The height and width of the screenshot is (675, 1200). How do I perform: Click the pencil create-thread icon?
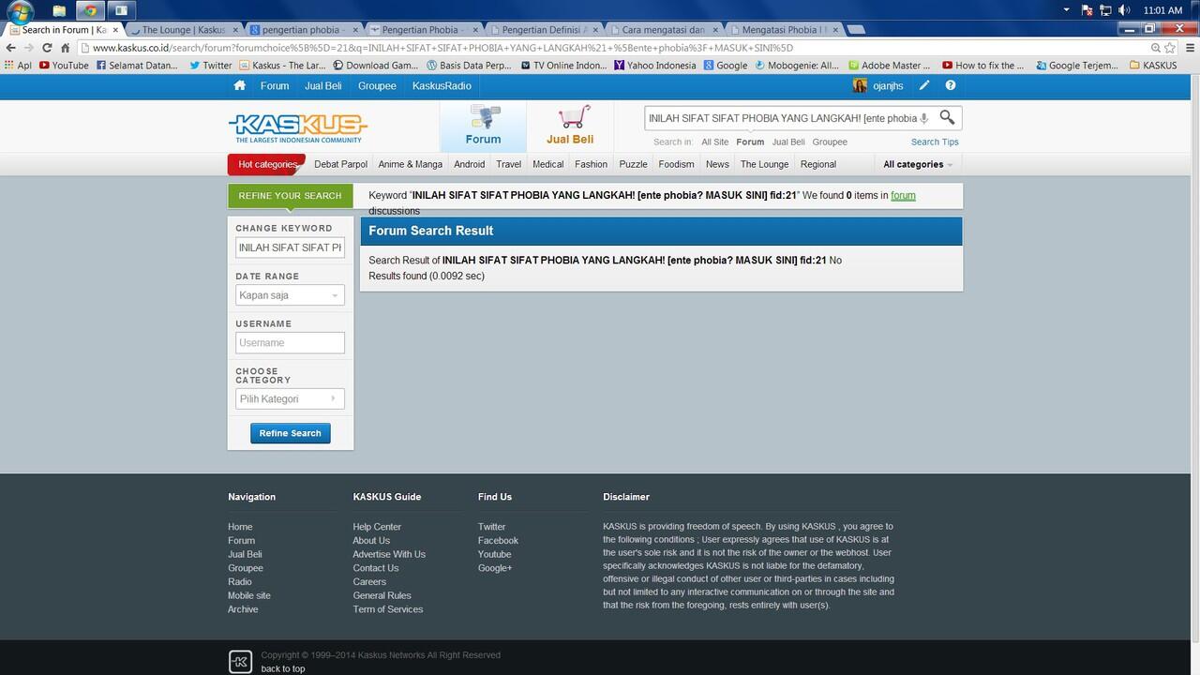click(924, 85)
